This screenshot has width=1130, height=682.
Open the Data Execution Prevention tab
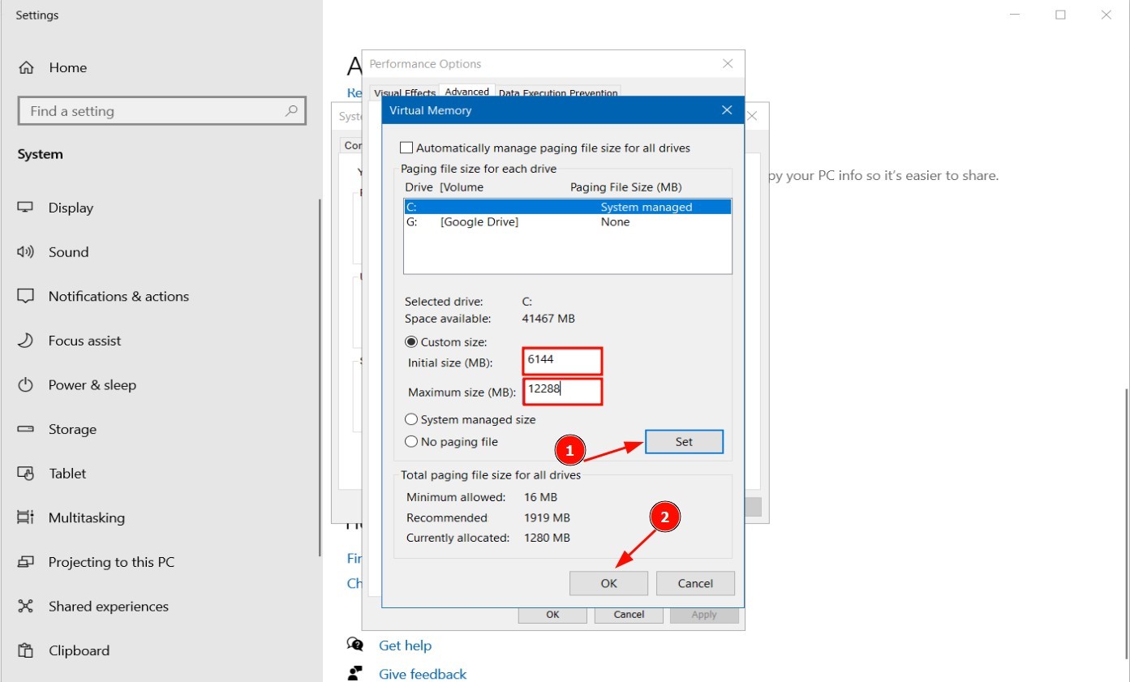tap(558, 93)
